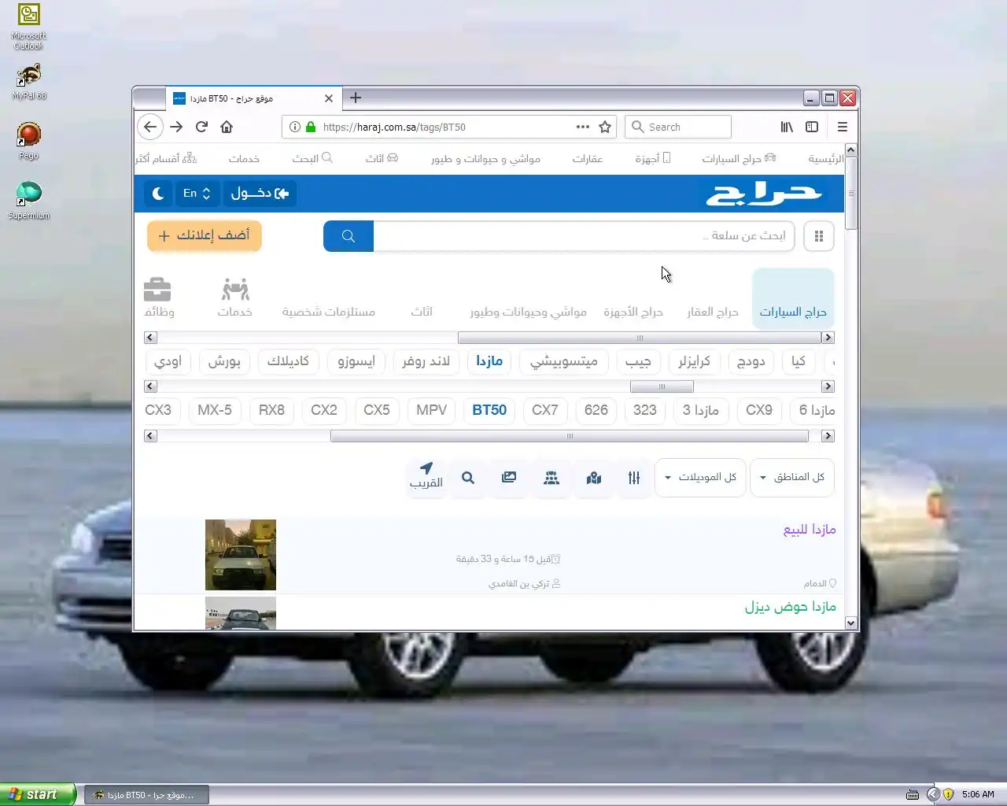The image size is (1007, 806).
Task: Select the مازدا brand chip
Action: click(x=489, y=361)
